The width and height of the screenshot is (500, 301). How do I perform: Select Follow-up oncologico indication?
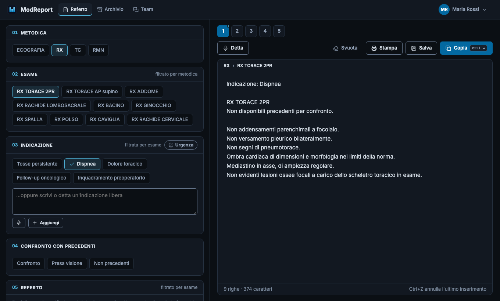click(x=42, y=178)
